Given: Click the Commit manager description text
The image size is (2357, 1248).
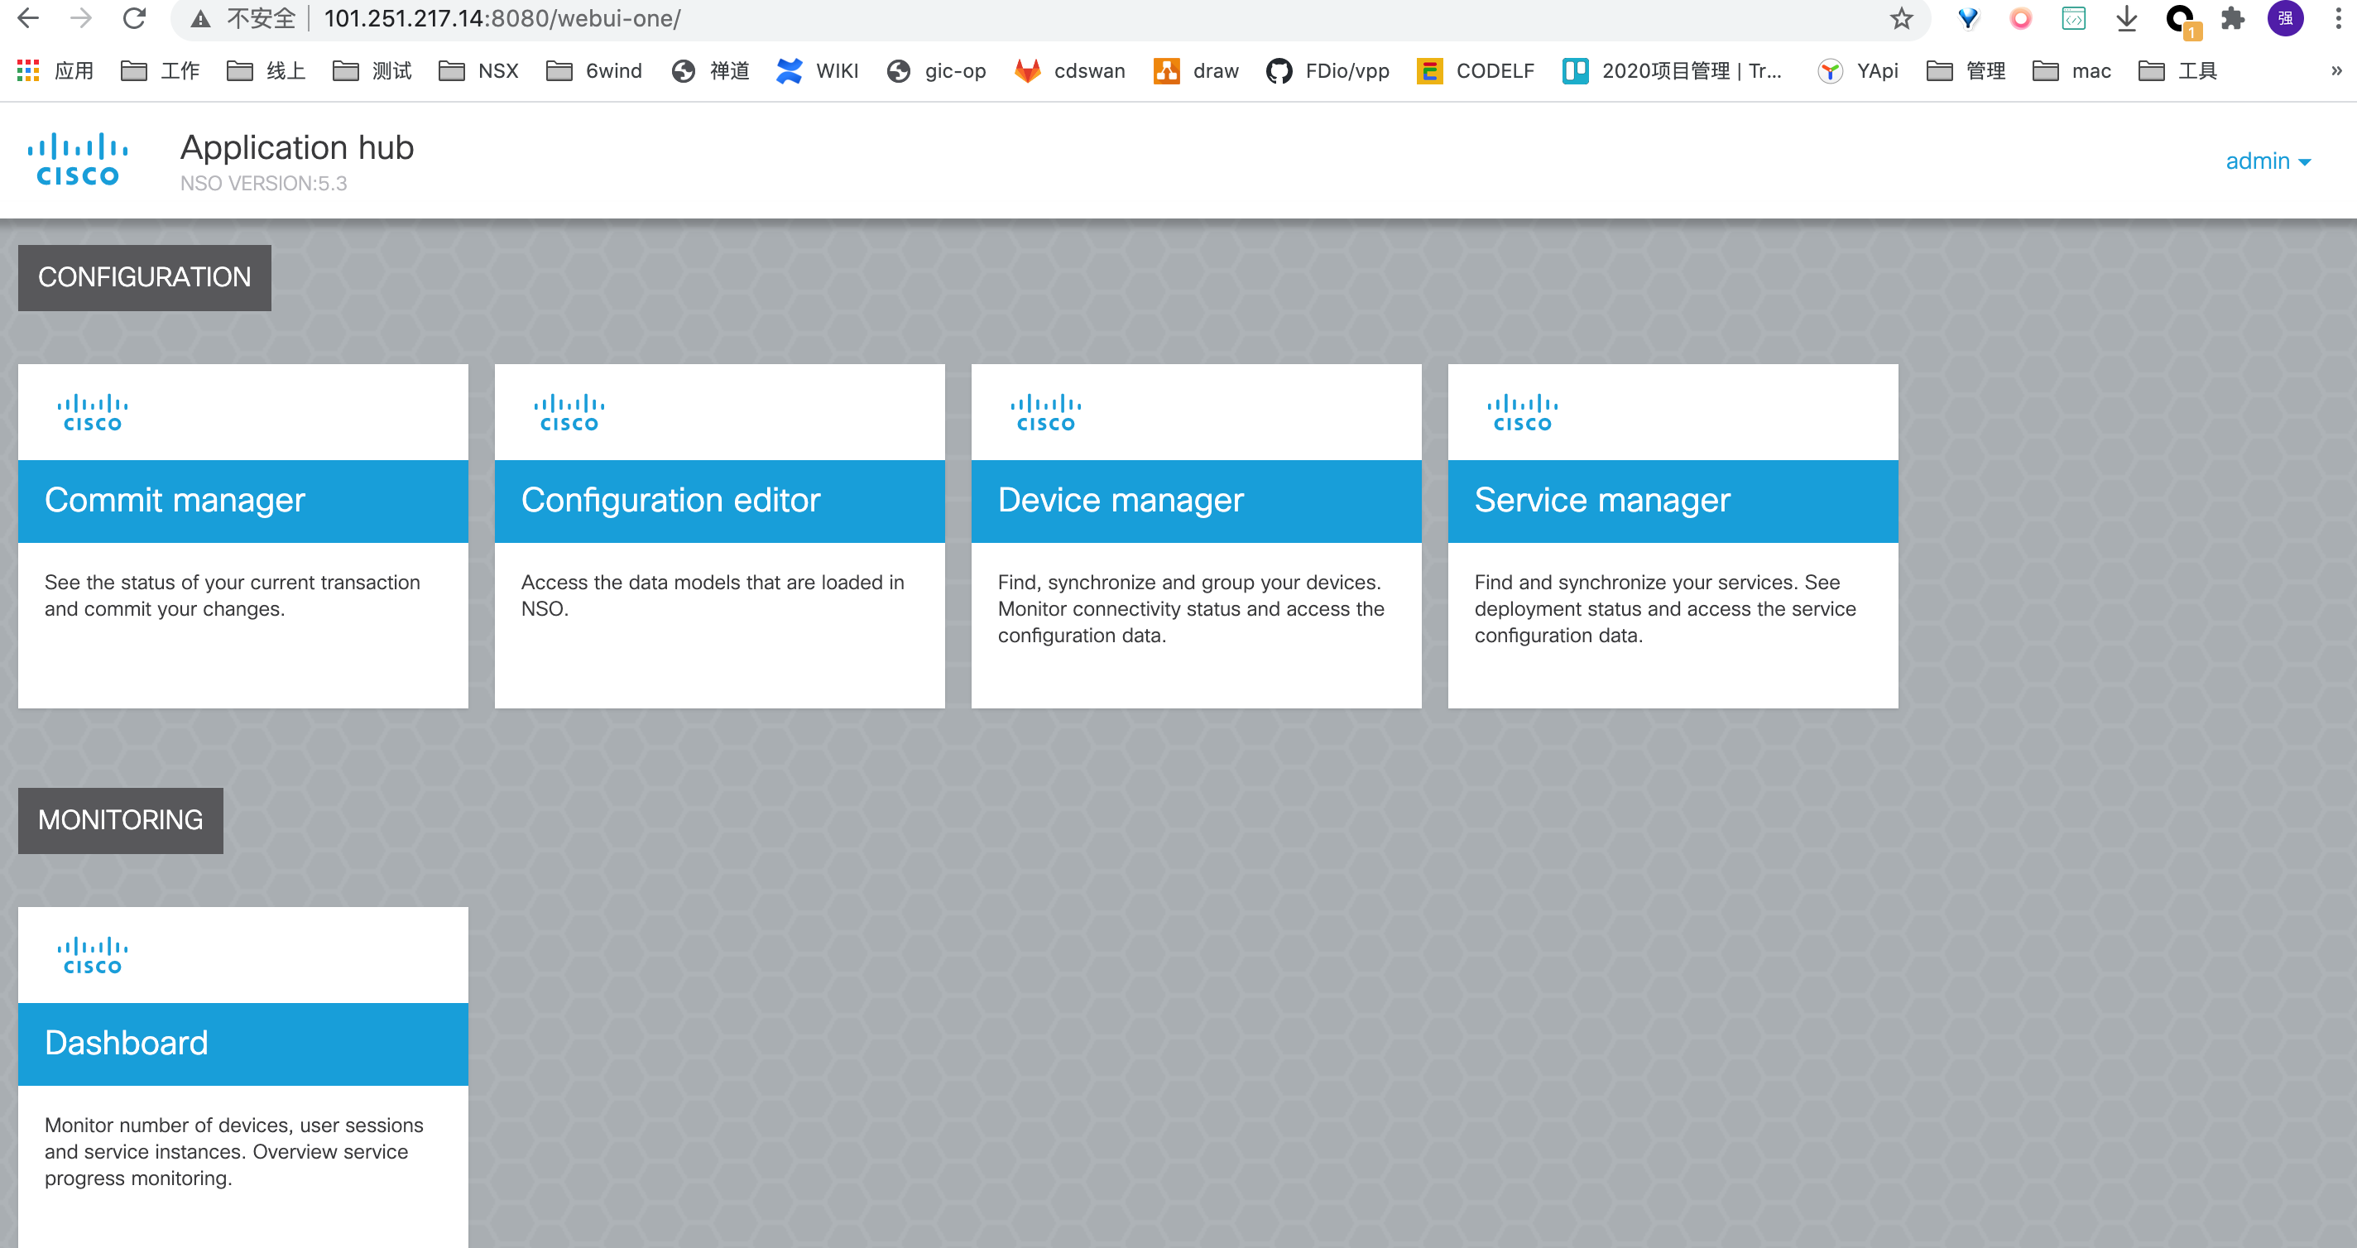Looking at the screenshot, I should click(x=233, y=596).
